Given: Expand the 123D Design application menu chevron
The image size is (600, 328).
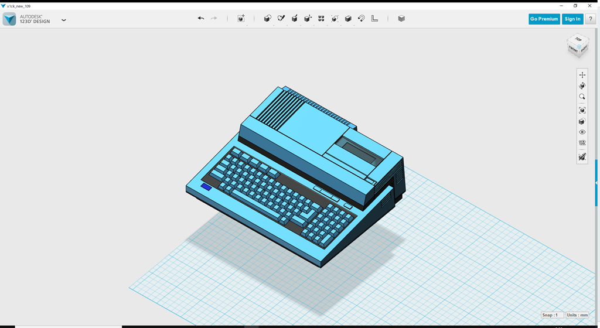Looking at the screenshot, I should pos(64,20).
